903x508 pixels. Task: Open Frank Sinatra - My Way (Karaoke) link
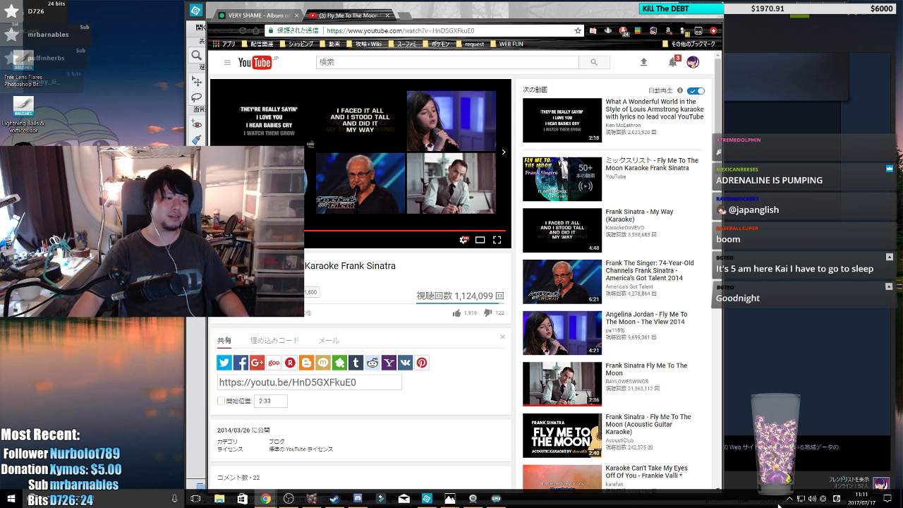[639, 215]
